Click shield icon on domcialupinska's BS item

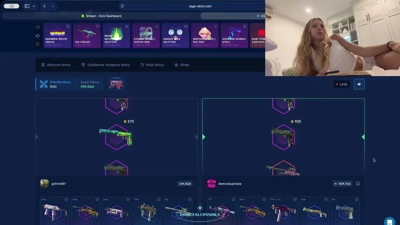[x=357, y=199]
